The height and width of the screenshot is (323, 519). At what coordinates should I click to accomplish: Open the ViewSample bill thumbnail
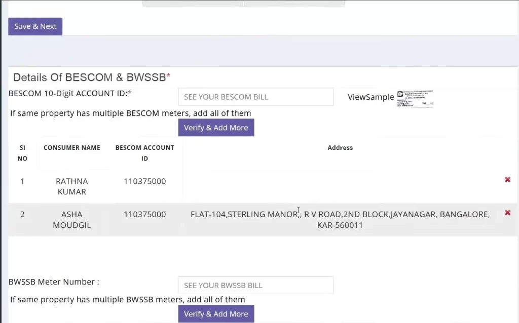click(415, 98)
